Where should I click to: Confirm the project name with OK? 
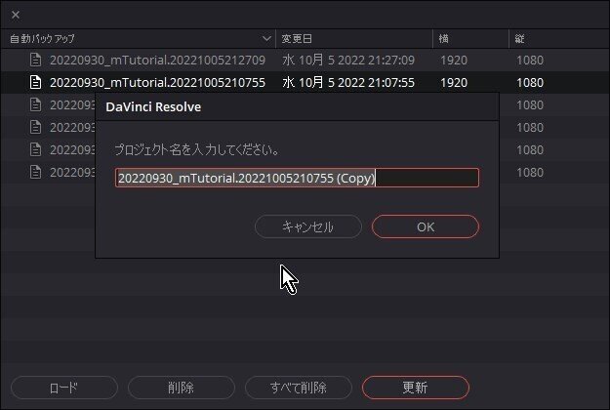tap(426, 226)
